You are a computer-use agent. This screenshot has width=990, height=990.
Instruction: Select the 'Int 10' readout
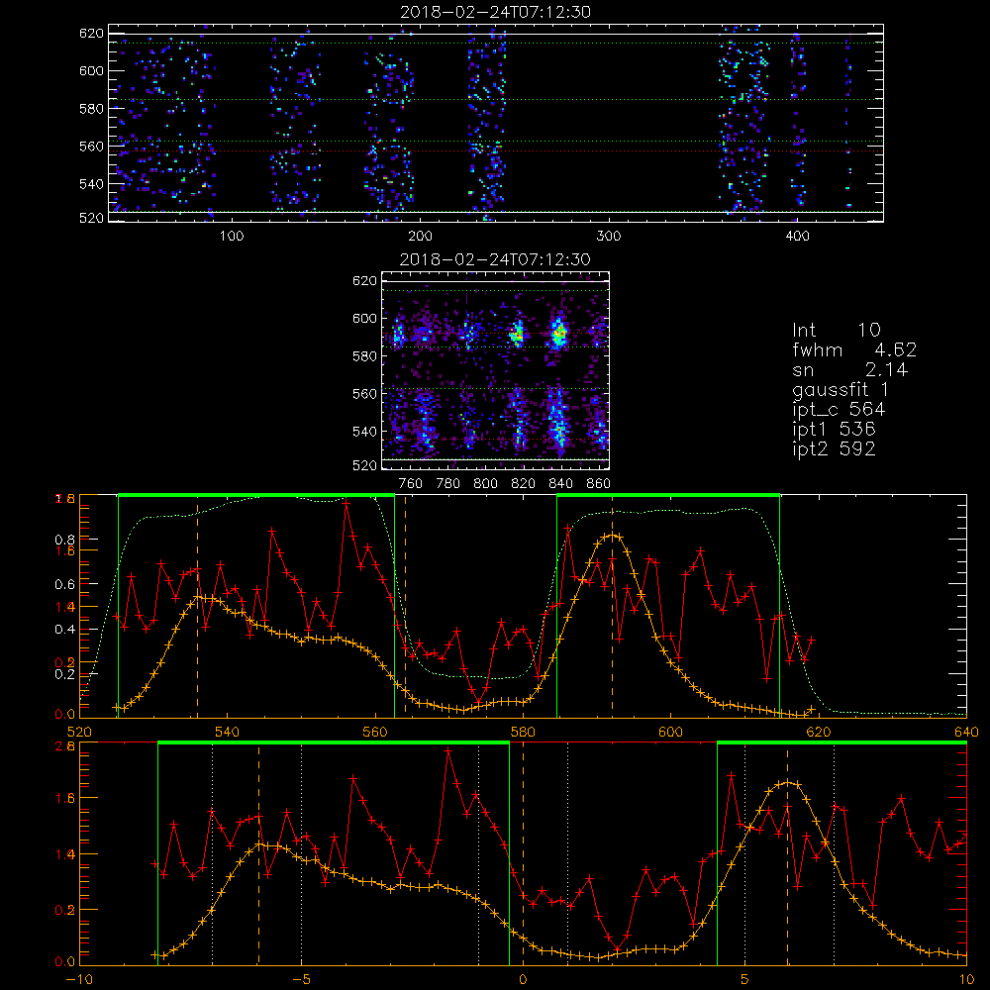tap(837, 330)
